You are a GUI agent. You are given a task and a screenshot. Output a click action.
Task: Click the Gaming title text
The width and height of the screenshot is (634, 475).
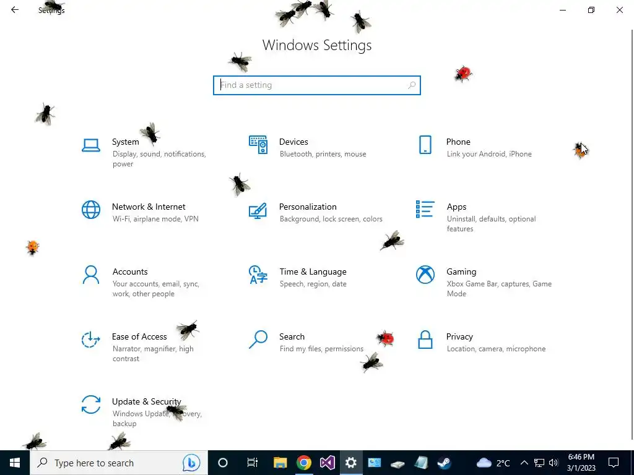pos(461,272)
